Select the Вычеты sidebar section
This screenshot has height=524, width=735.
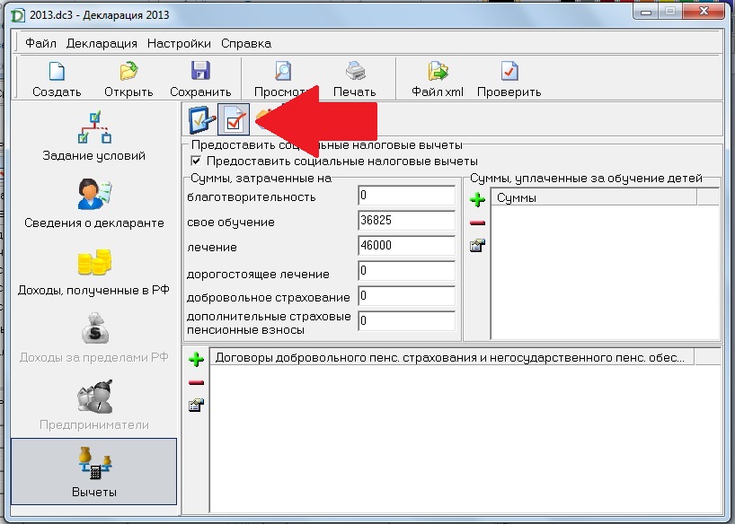[x=94, y=472]
